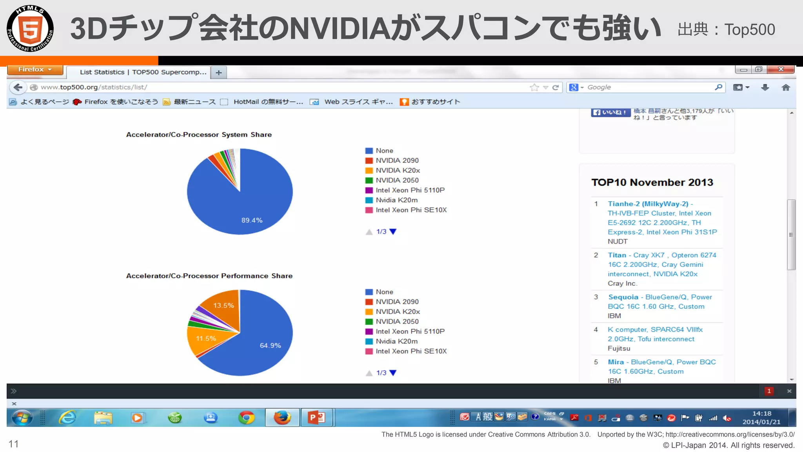Open a new tab with the plus button
Image resolution: width=803 pixels, height=452 pixels.
tap(219, 72)
